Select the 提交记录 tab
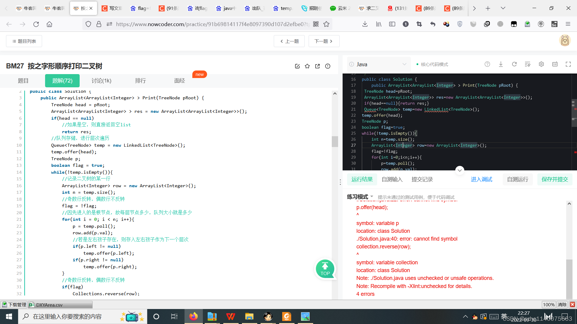Viewport: 577px width, 324px height. click(x=422, y=179)
